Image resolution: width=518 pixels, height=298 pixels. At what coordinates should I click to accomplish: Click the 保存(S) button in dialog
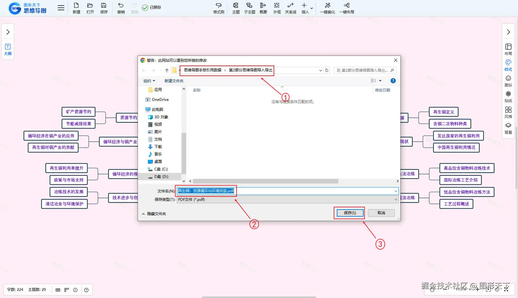tap(350, 213)
